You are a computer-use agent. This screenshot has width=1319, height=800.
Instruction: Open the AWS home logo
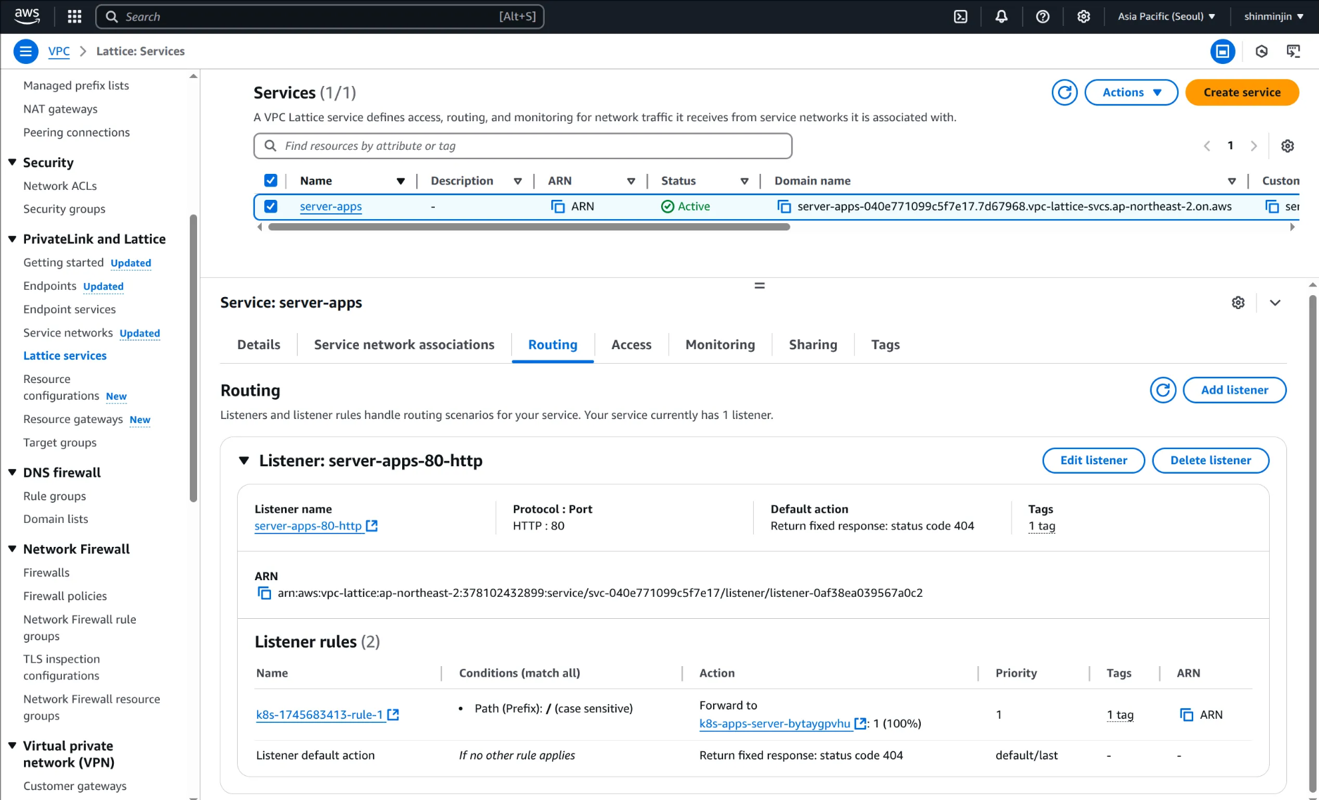27,16
